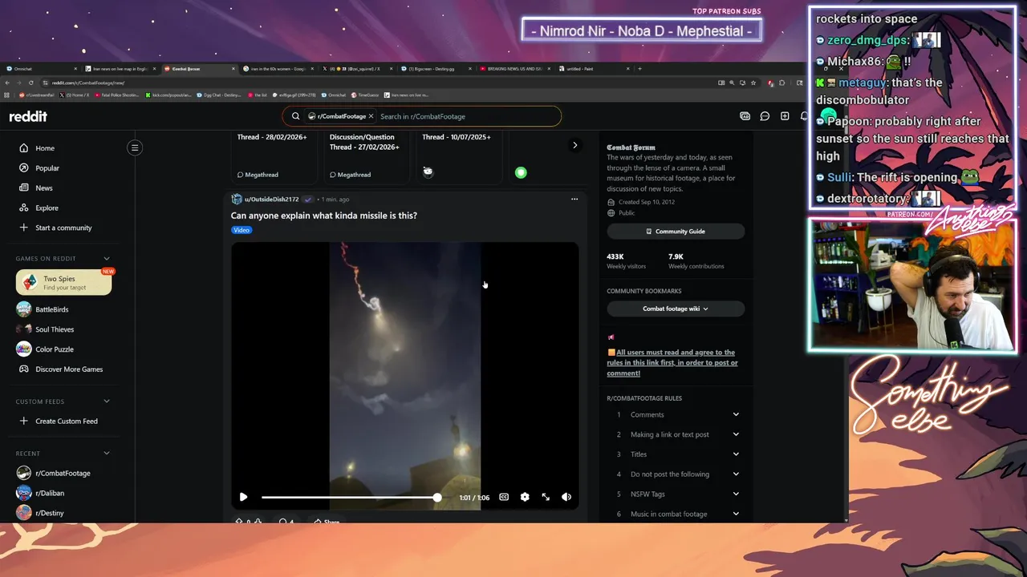Collapse the Custom Feeds section

coord(107,401)
